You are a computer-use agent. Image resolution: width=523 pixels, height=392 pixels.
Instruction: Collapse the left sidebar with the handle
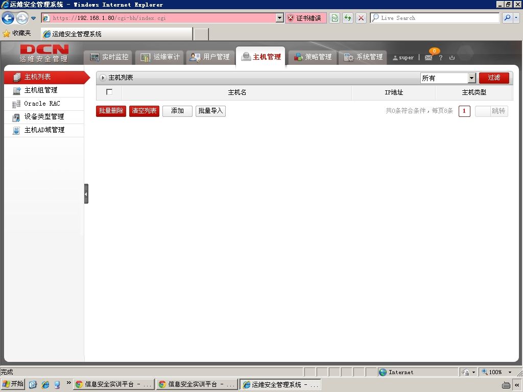point(86,193)
